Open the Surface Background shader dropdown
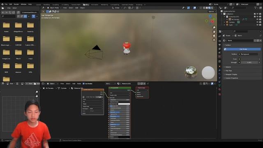 point(248,54)
